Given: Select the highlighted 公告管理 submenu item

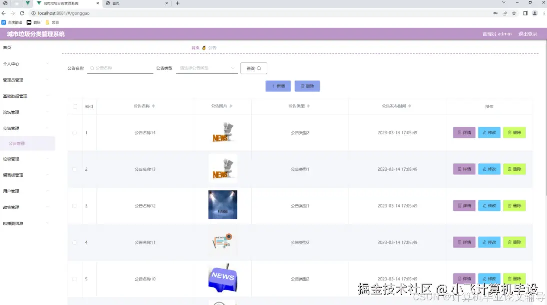Looking at the screenshot, I should click(x=27, y=143).
